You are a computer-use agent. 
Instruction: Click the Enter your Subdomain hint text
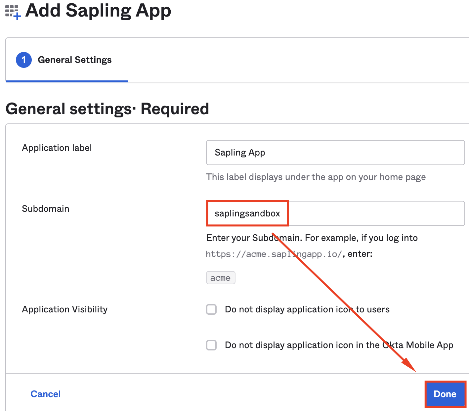click(x=312, y=238)
